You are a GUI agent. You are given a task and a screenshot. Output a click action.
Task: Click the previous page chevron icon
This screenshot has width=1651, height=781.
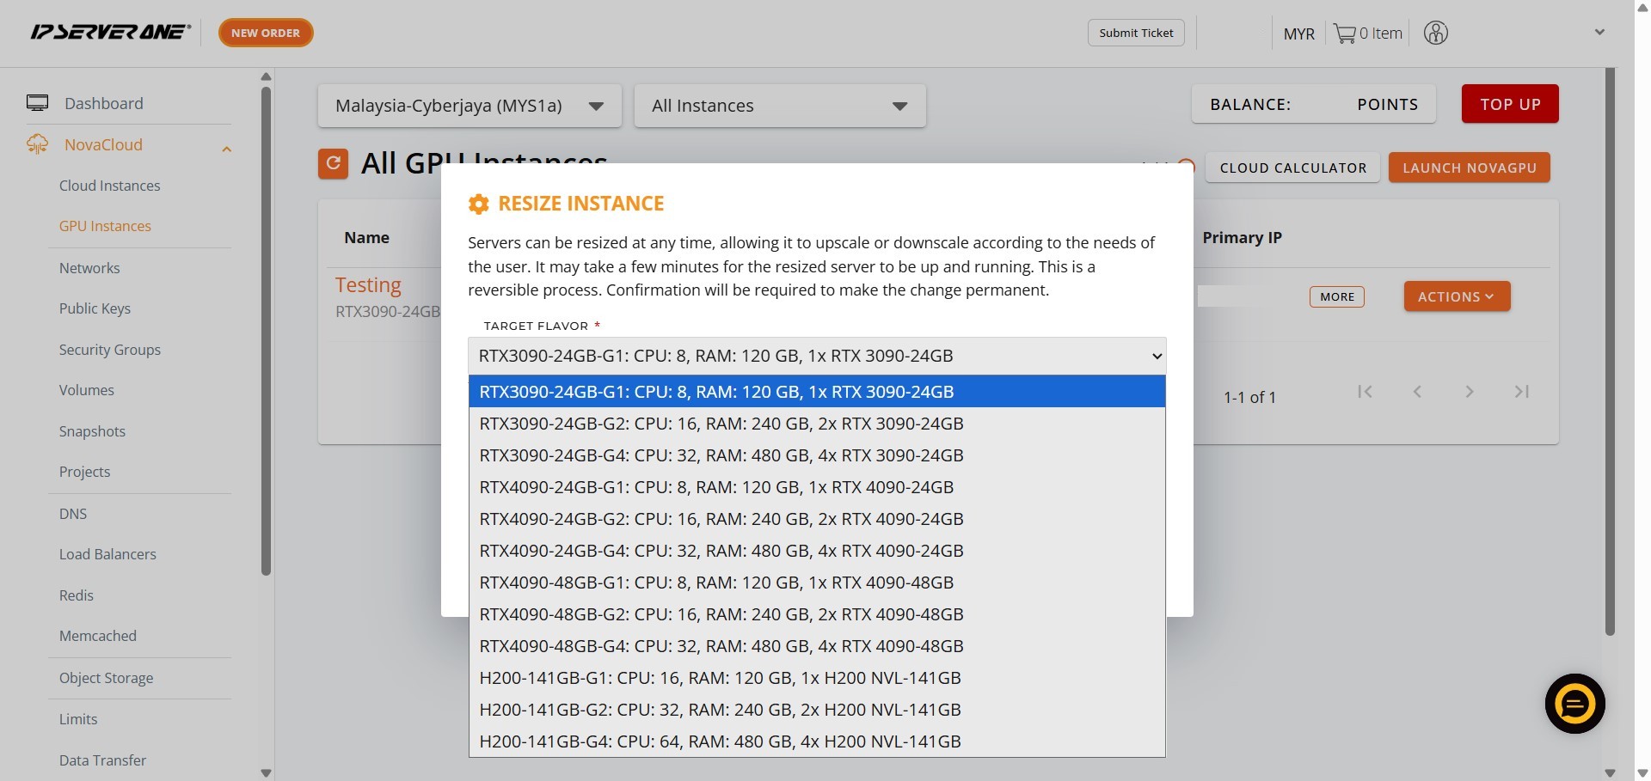tap(1417, 392)
